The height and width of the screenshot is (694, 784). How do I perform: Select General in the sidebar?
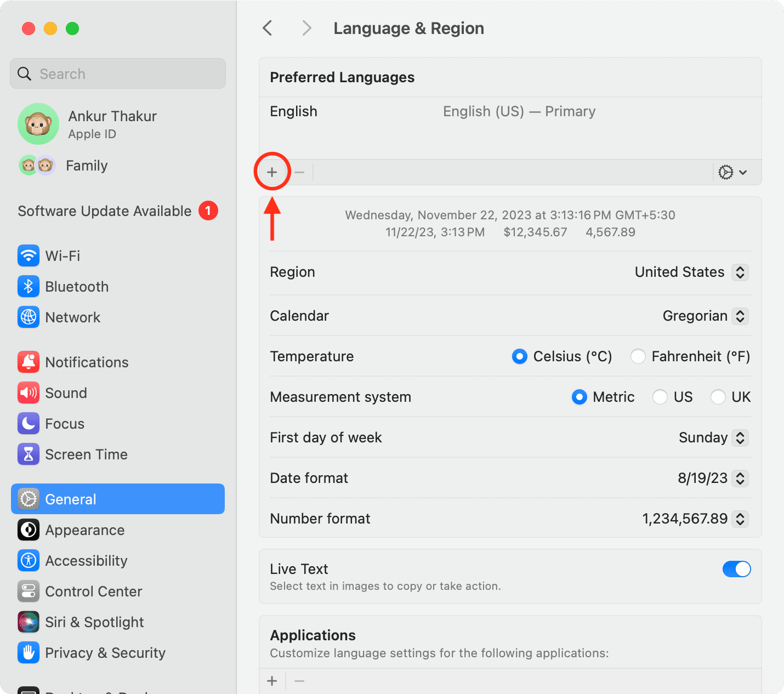70,499
